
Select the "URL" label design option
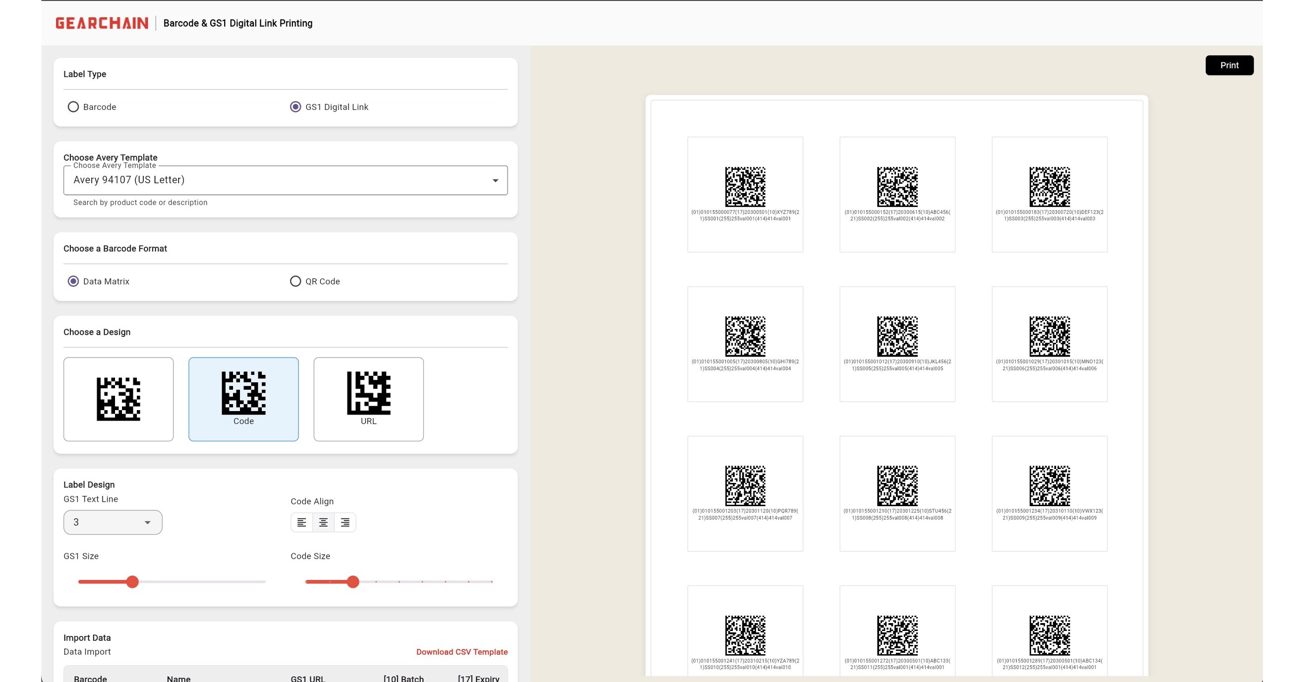(368, 399)
